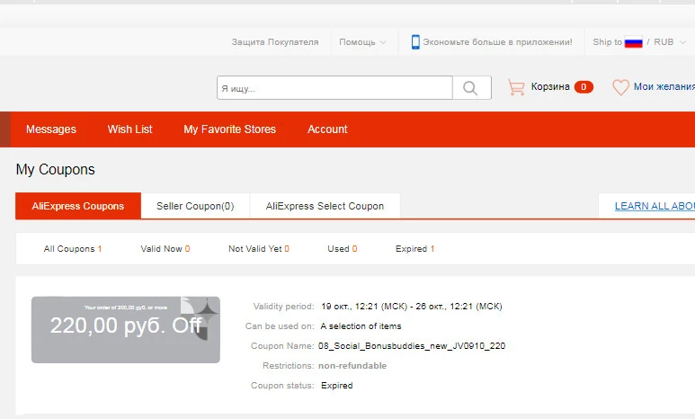Click the A selection of items text
Viewport: 695px width, 419px height.
tap(361, 325)
